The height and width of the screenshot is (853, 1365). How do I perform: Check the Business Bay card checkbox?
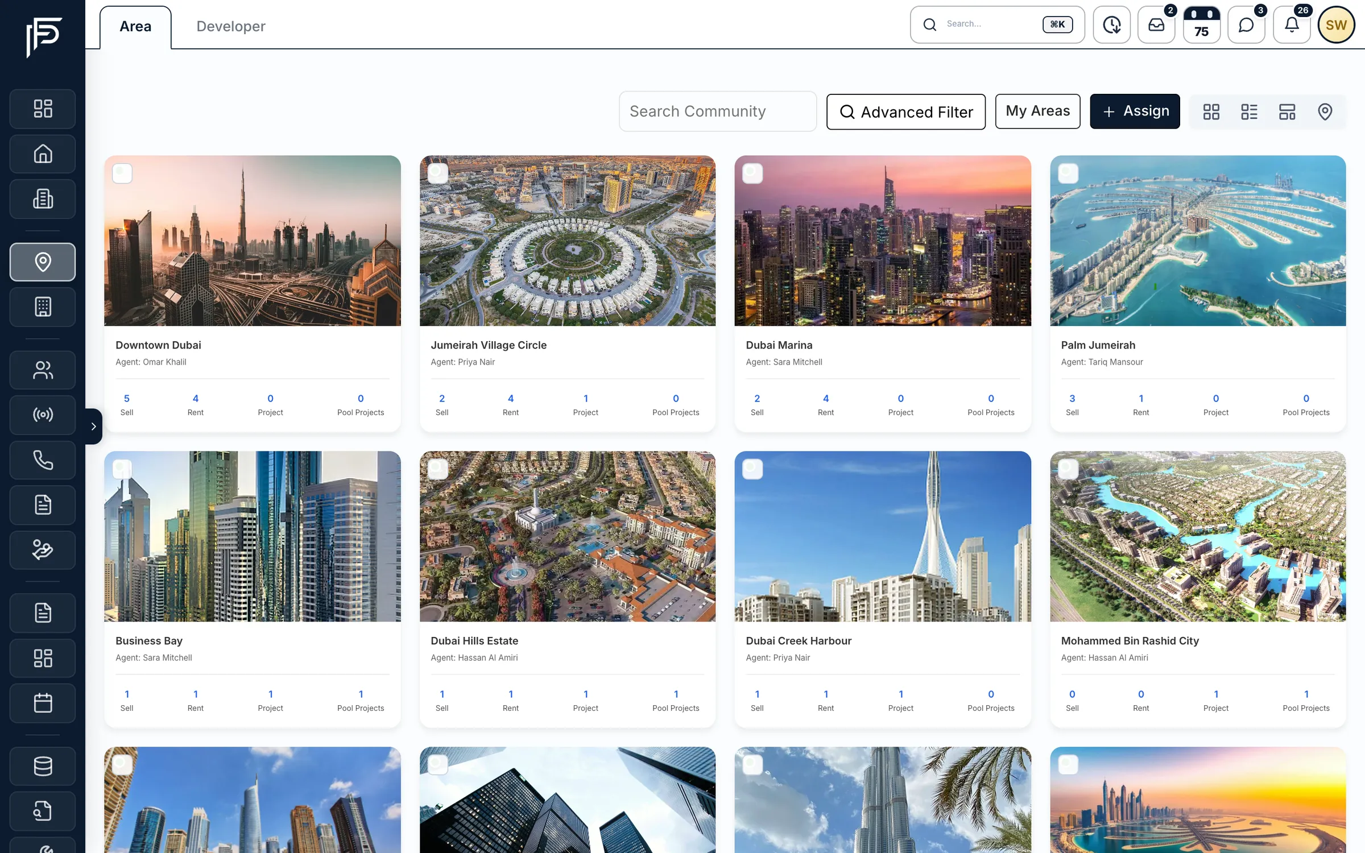click(122, 469)
